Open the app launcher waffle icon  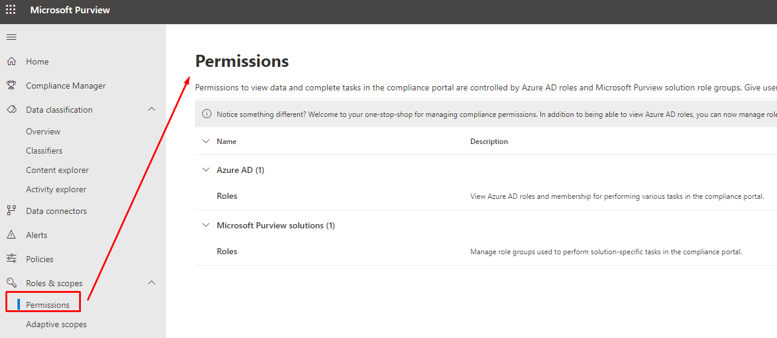(x=11, y=10)
